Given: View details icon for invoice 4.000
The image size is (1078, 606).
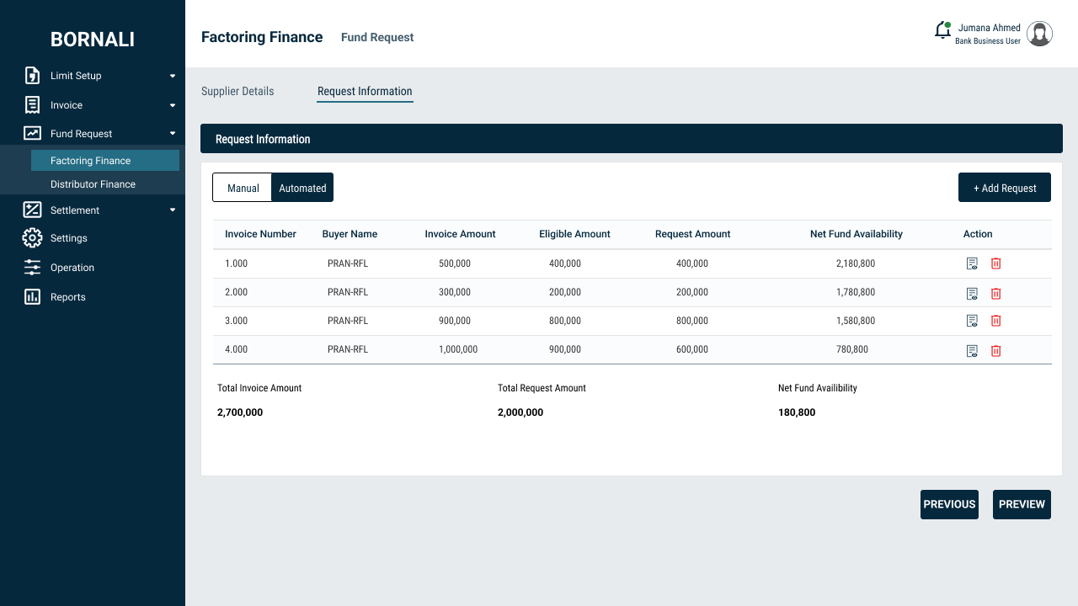Looking at the screenshot, I should coord(972,351).
